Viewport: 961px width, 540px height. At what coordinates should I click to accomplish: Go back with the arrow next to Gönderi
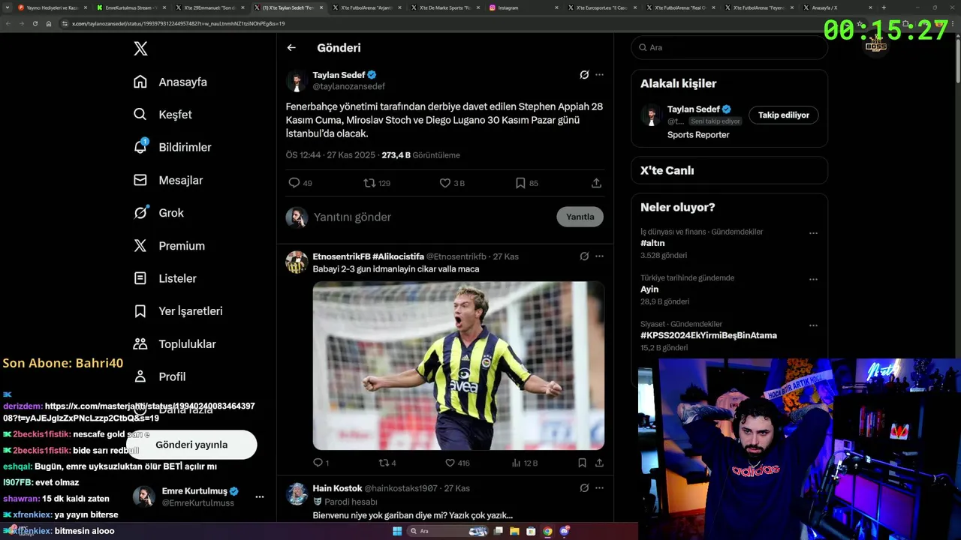(291, 48)
